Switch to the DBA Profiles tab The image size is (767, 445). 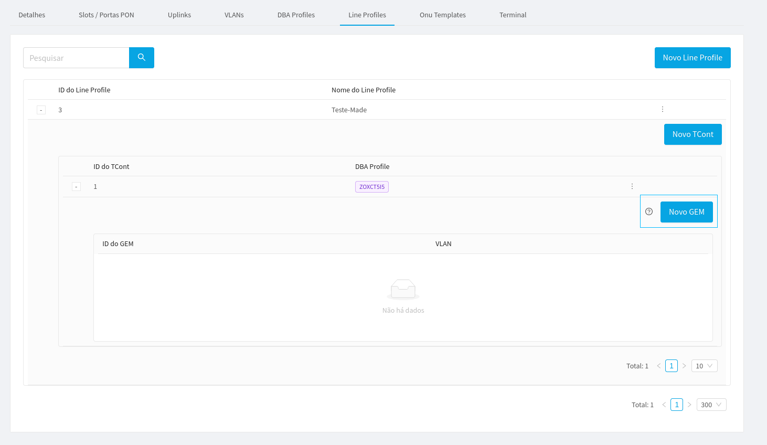click(x=296, y=15)
